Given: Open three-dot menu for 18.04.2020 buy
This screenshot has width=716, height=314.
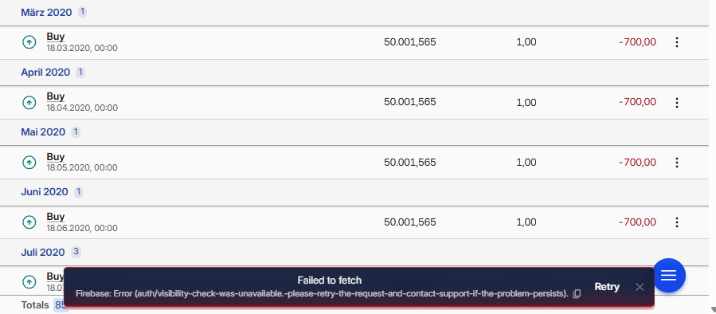Looking at the screenshot, I should point(677,102).
